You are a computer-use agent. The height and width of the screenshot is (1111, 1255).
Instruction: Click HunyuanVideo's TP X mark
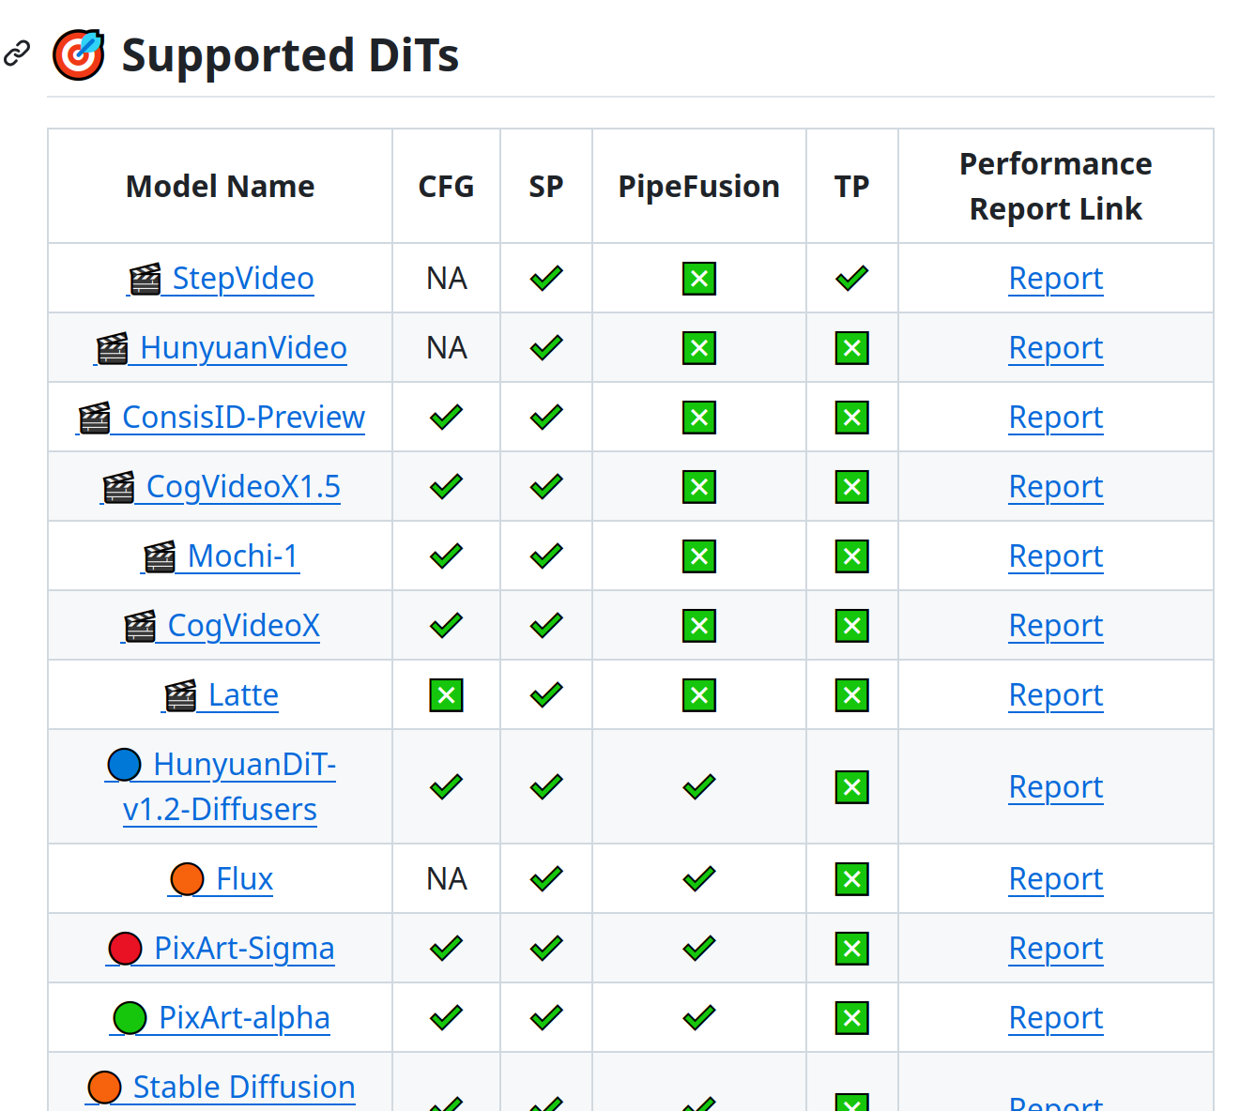click(852, 348)
